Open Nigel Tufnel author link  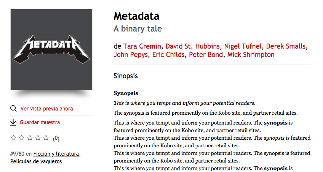pos(243,46)
